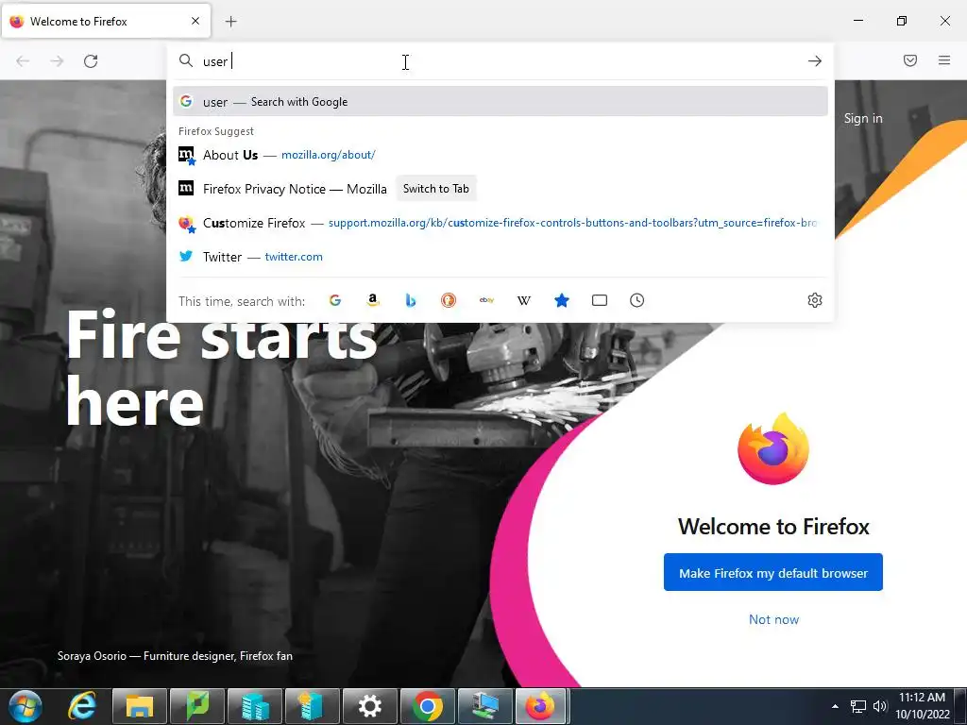
Task: Click the Go arrow in address bar
Action: point(815,61)
